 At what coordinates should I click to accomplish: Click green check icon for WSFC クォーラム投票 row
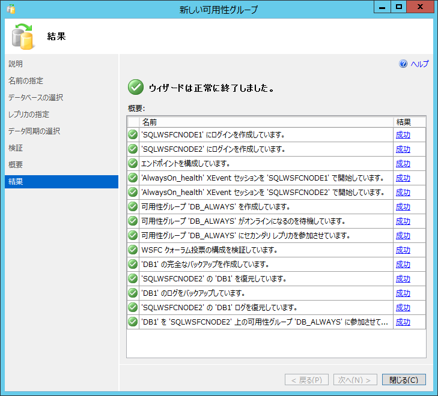point(133,250)
